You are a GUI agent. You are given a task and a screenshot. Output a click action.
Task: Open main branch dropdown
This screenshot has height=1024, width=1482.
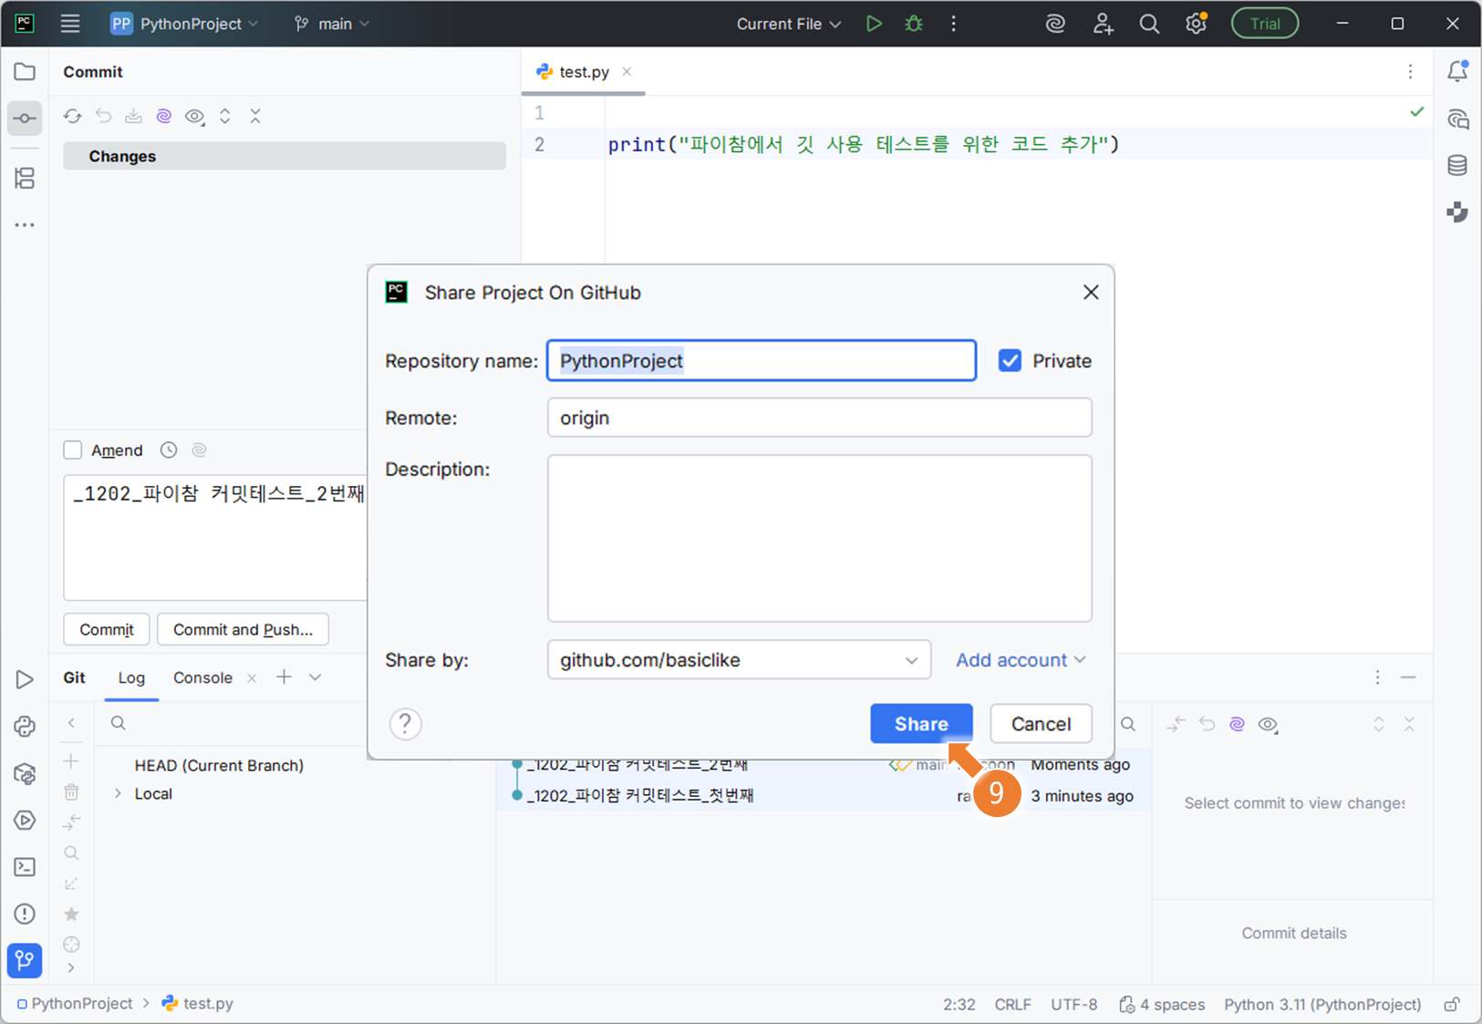[332, 24]
